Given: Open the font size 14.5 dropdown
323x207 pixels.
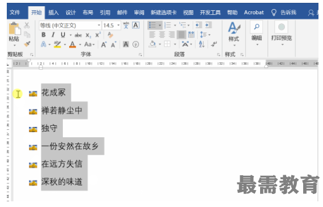Looking at the screenshot, I should (x=118, y=26).
